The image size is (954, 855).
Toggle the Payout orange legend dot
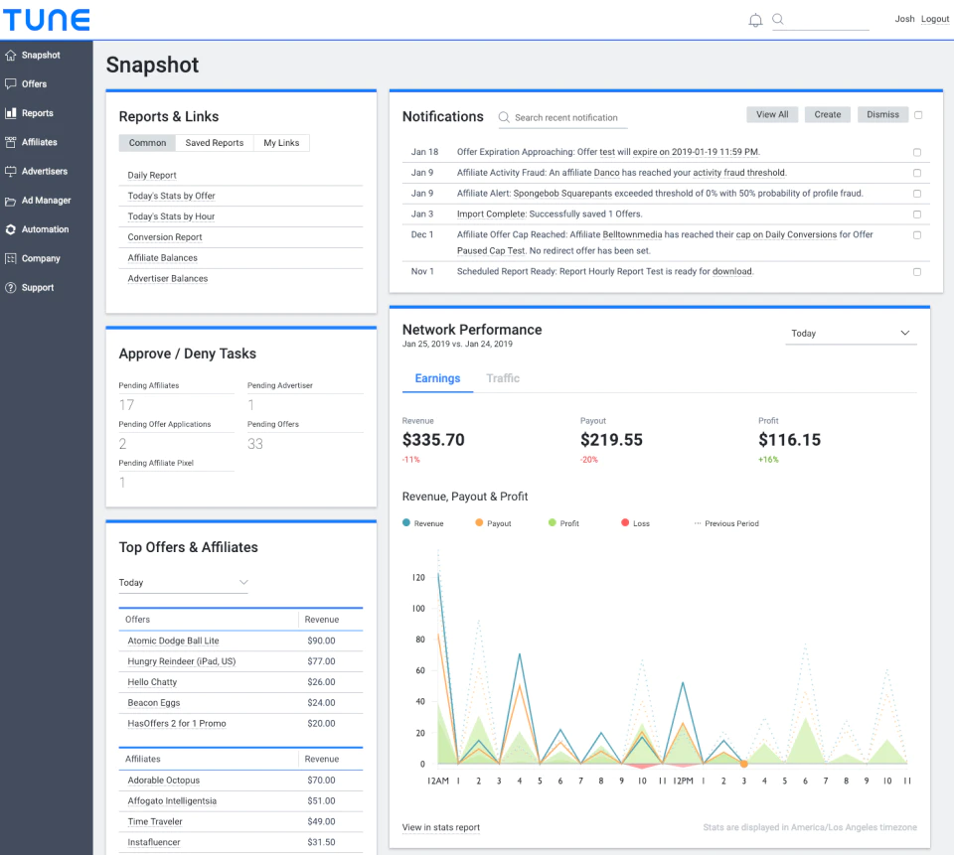(x=479, y=523)
